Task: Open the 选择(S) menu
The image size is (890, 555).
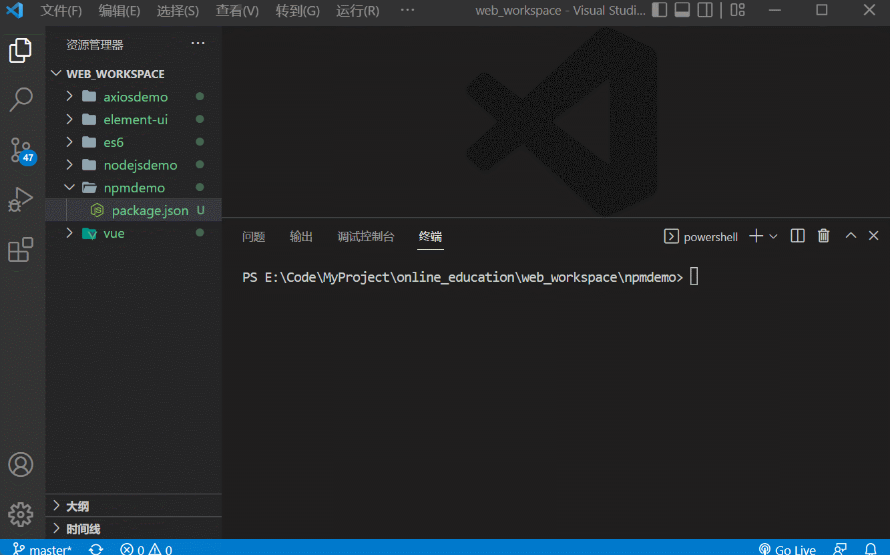Action: [x=178, y=11]
